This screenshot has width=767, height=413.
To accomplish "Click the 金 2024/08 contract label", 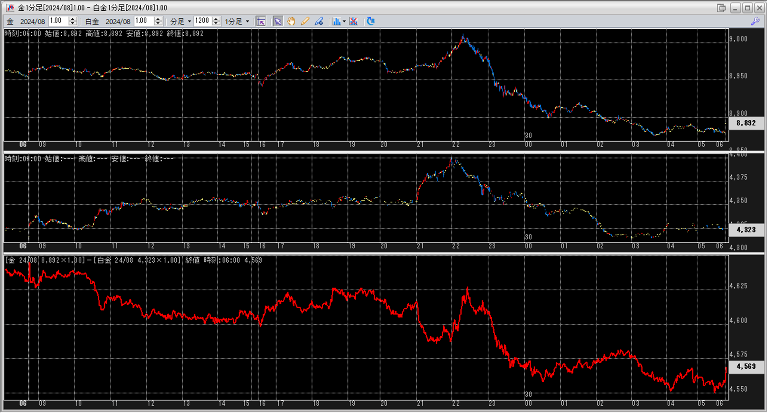I will [26, 22].
